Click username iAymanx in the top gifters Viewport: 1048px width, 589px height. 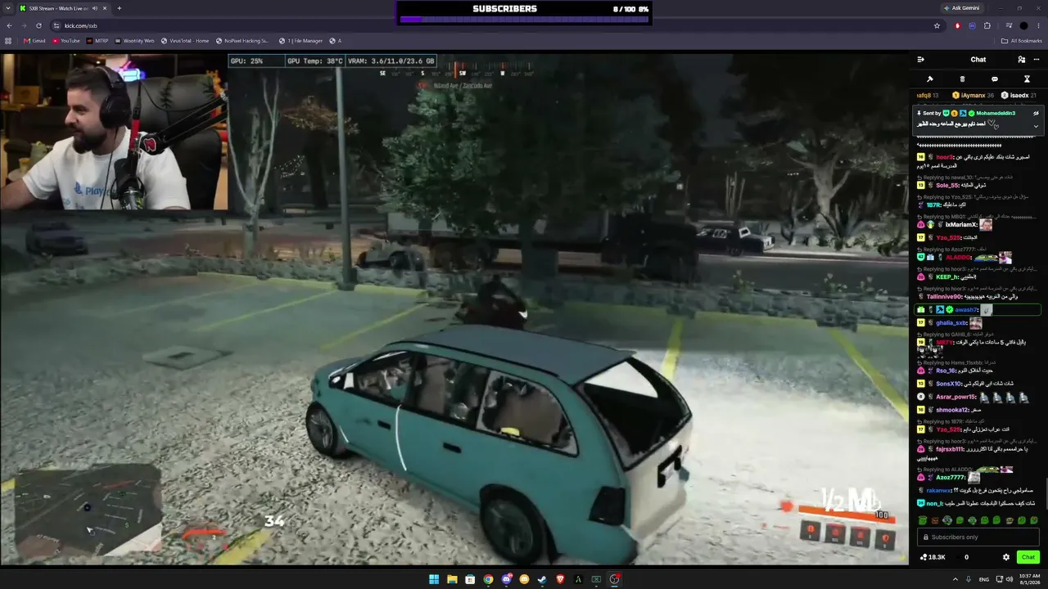pos(972,96)
